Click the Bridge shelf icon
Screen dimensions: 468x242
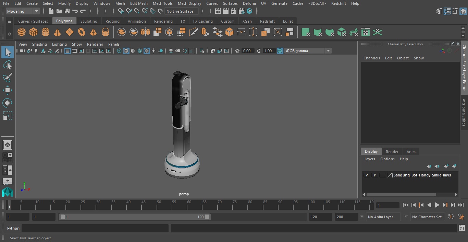coord(217,32)
